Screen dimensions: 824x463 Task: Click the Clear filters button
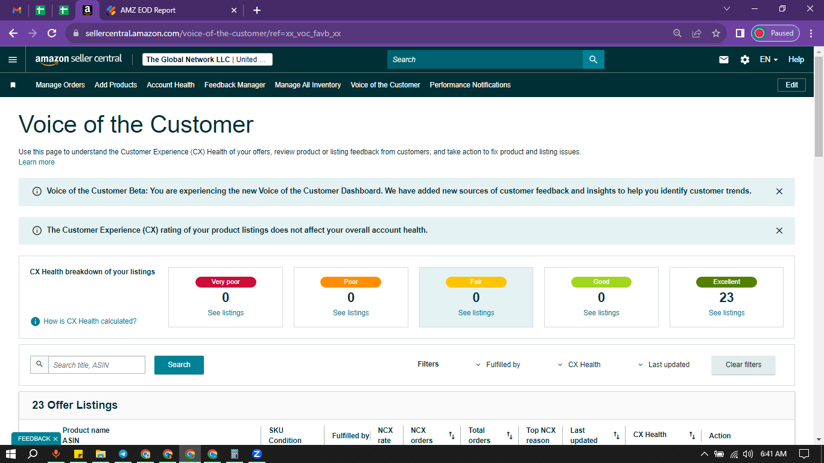coord(743,365)
